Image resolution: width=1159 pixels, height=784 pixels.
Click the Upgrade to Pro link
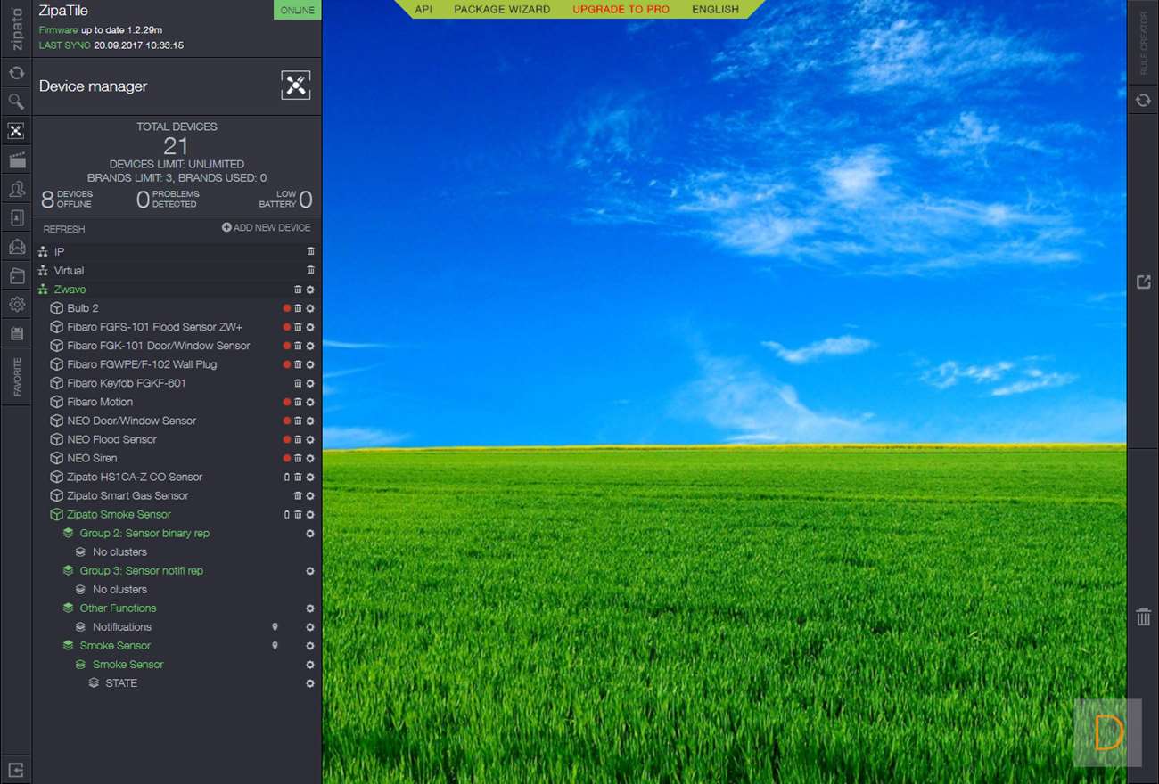[621, 10]
